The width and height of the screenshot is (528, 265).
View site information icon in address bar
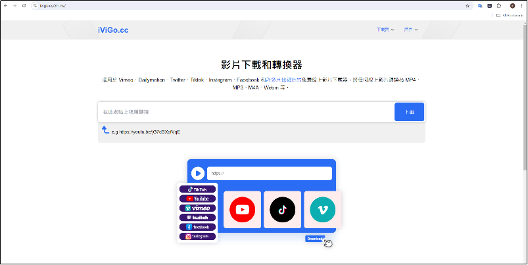[x=35, y=6]
